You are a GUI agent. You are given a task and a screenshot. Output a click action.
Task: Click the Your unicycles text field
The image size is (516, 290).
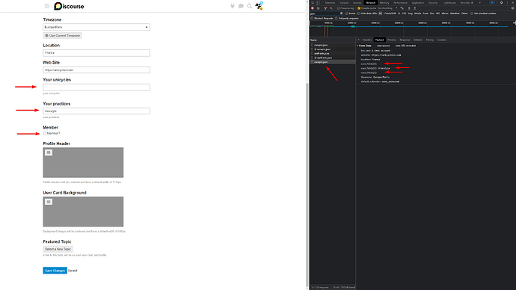(x=96, y=87)
